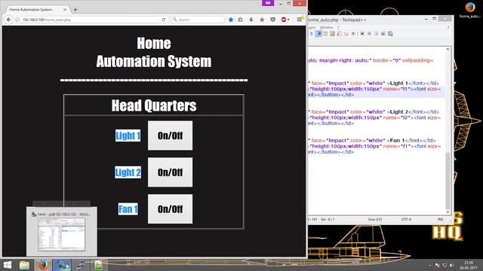Click the Run Macro Multiple Times icon
483x271 pixels.
click(383, 34)
